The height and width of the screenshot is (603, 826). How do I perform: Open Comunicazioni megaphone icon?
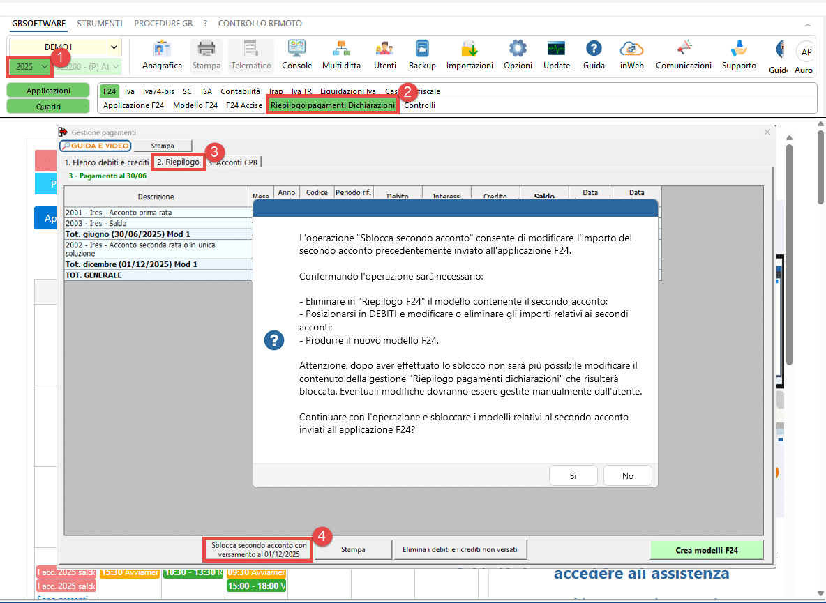pyautogui.click(x=683, y=55)
